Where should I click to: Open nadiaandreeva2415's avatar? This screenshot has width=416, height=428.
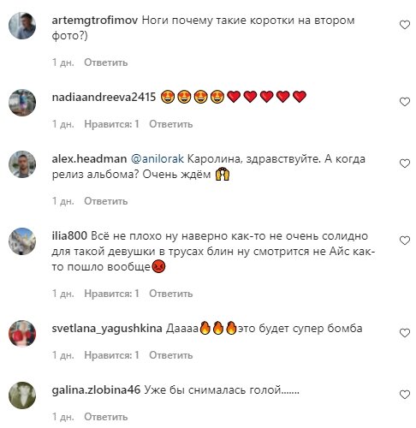coord(22,103)
